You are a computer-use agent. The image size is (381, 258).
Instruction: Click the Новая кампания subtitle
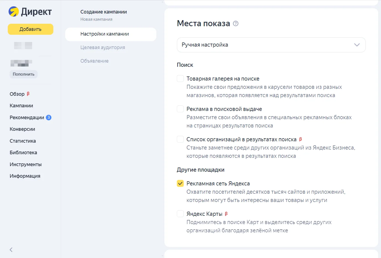click(x=96, y=19)
